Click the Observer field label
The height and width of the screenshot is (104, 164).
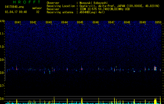[53, 3]
